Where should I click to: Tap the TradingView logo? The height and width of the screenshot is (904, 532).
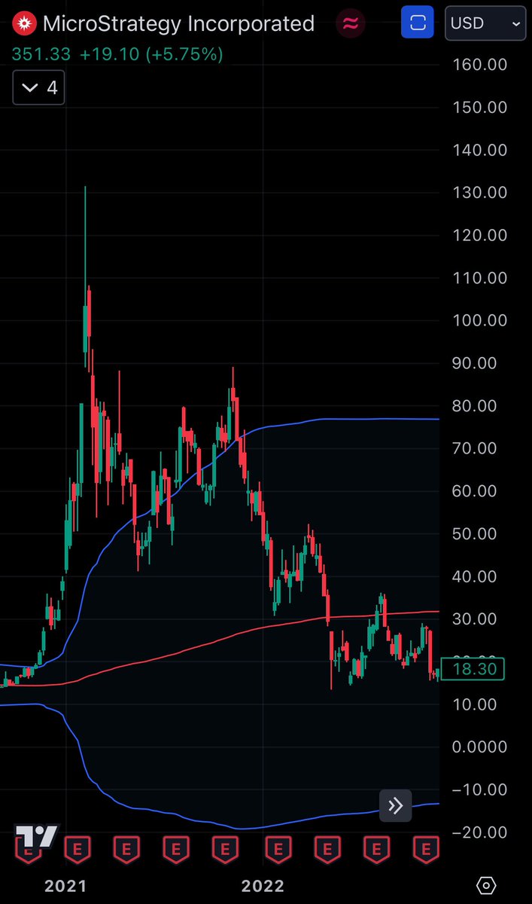pyautogui.click(x=36, y=838)
